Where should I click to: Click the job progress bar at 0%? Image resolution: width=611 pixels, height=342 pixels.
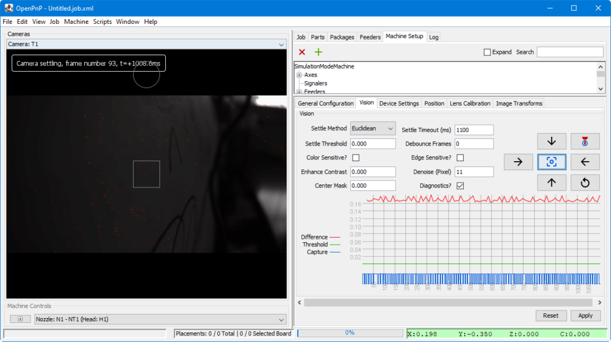click(x=350, y=333)
